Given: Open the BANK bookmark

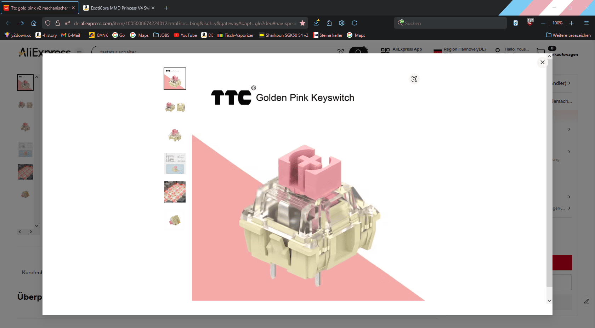Looking at the screenshot, I should pyautogui.click(x=98, y=35).
